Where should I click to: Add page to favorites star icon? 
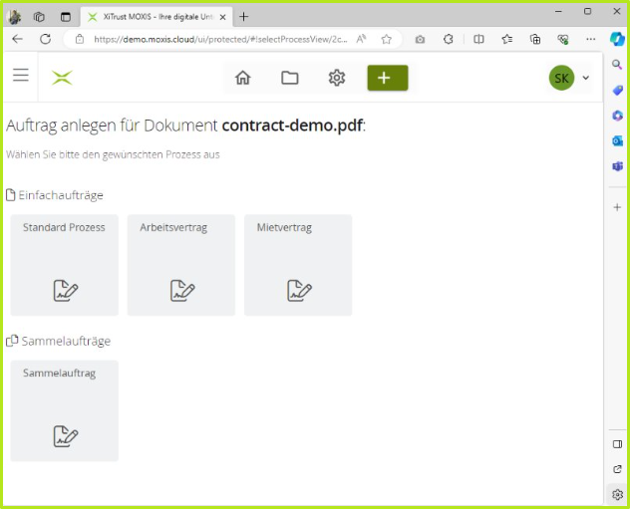click(x=386, y=39)
